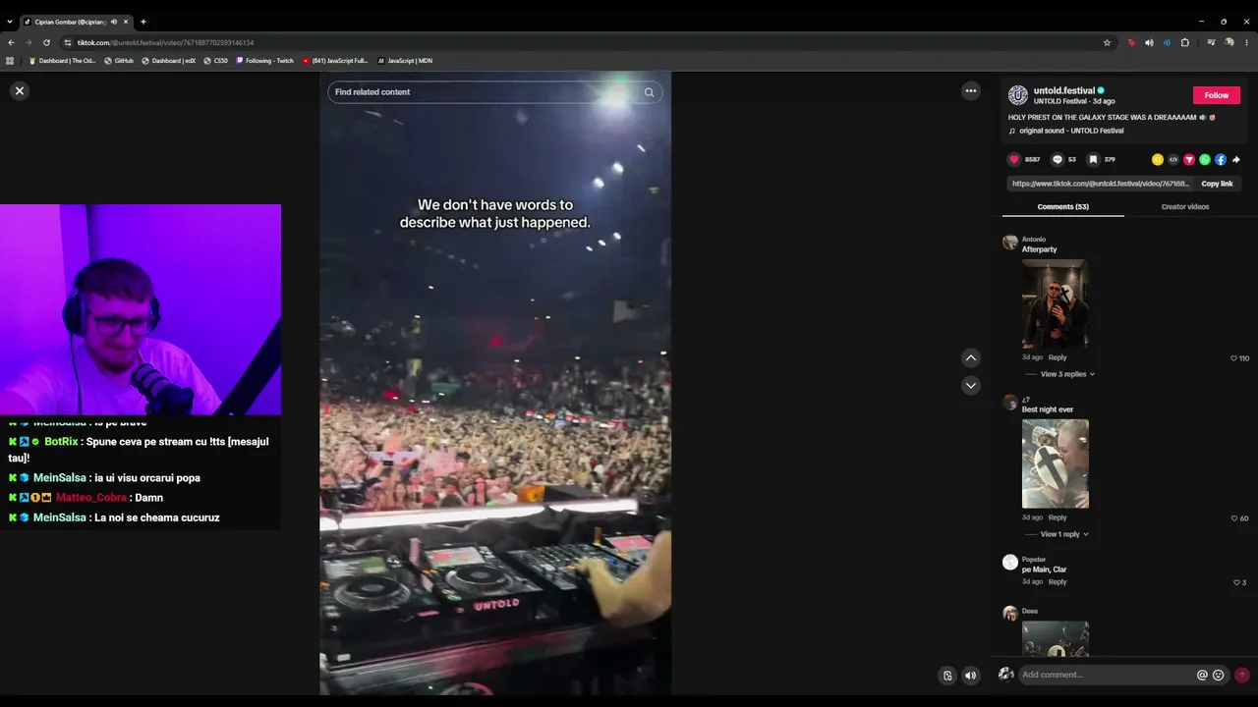The height and width of the screenshot is (707, 1258).
Task: Open the Chrome apps grid icon
Action: (x=10, y=61)
